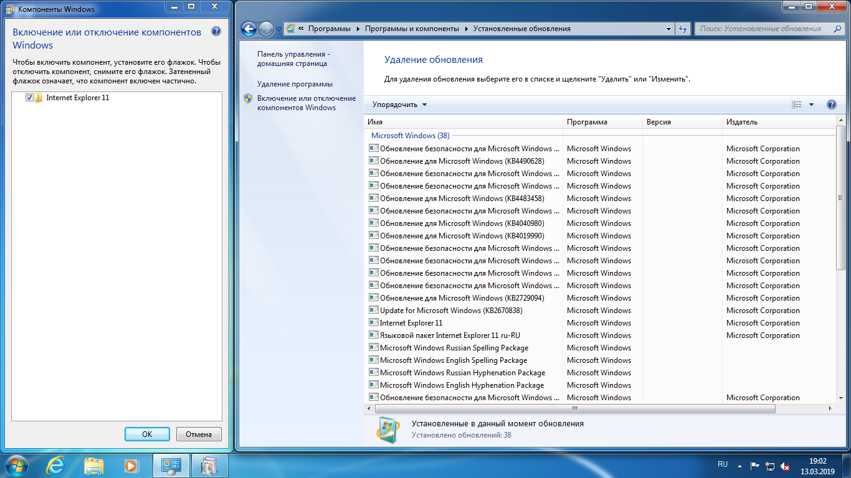Click icon of Internet Explorer 11 update row

coord(374,322)
